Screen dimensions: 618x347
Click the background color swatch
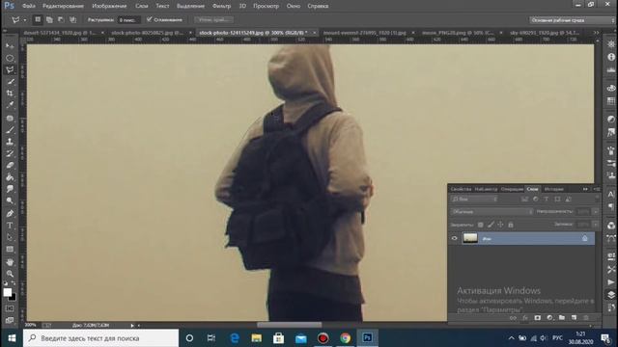coord(13,297)
